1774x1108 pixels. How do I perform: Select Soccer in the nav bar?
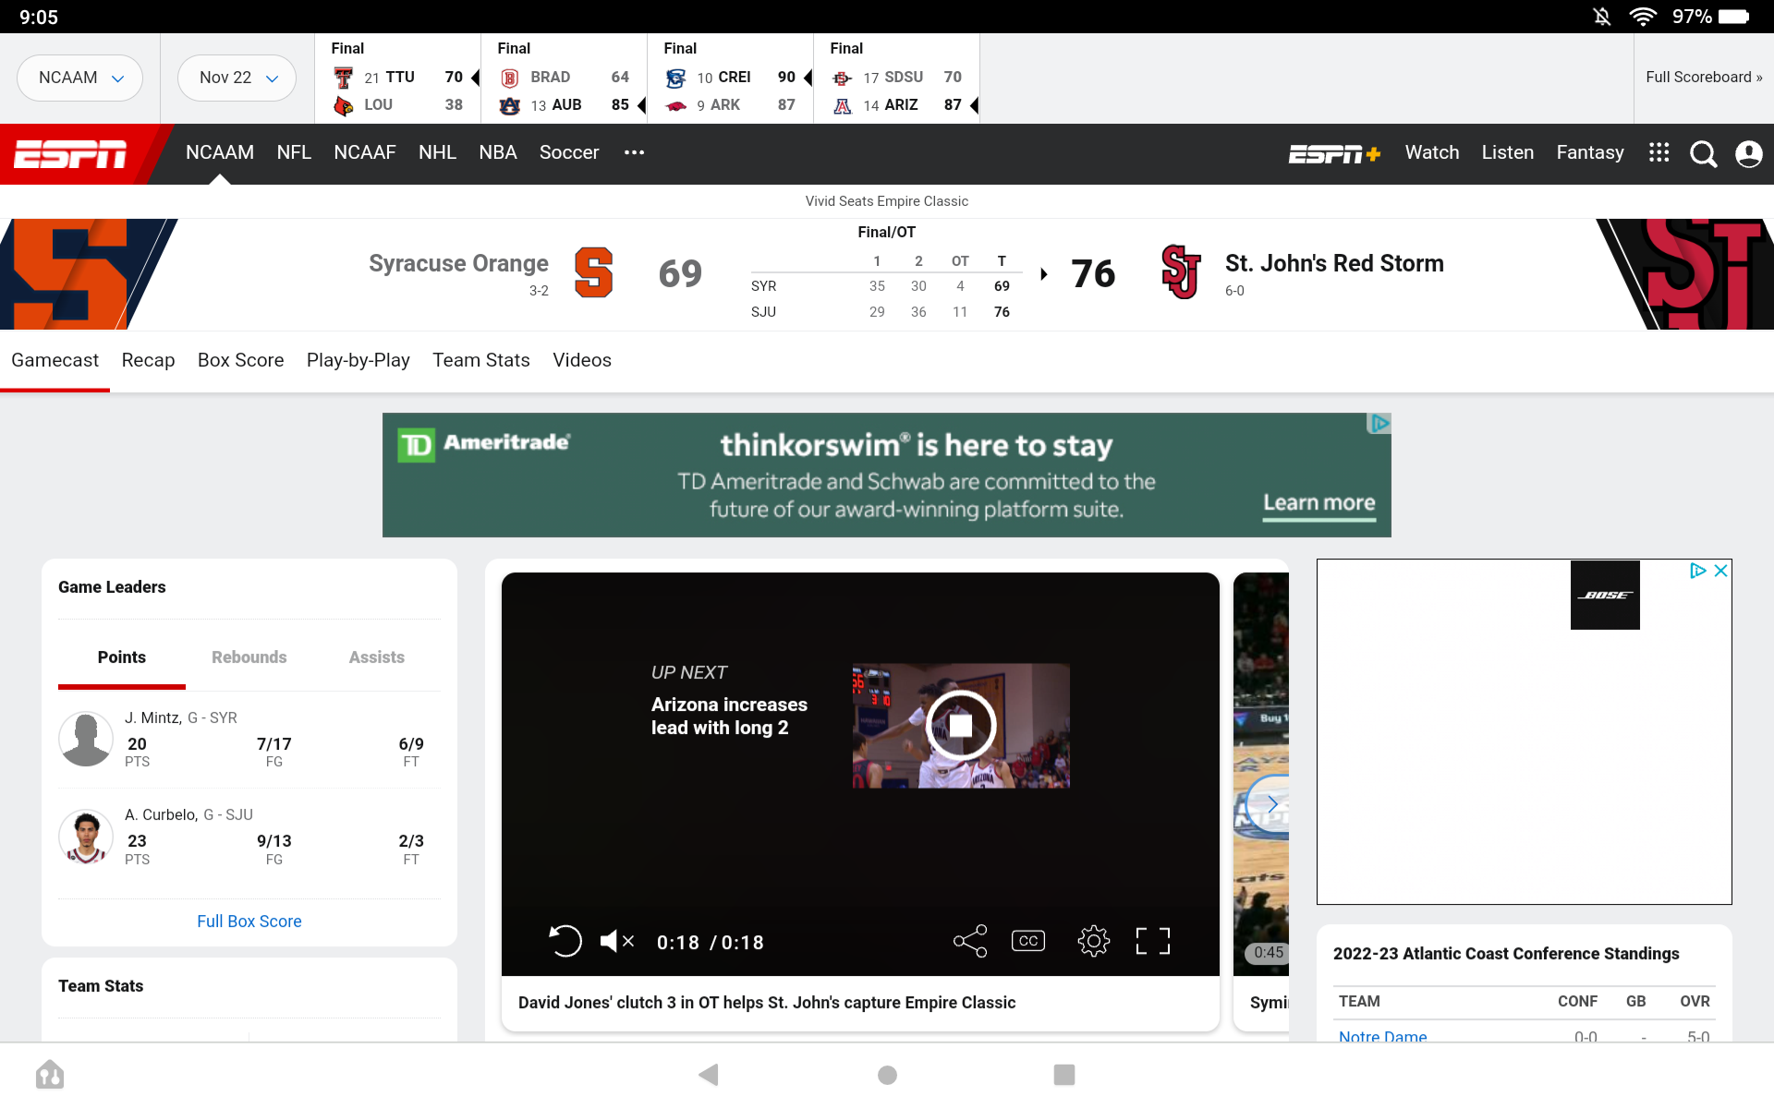[x=569, y=152]
